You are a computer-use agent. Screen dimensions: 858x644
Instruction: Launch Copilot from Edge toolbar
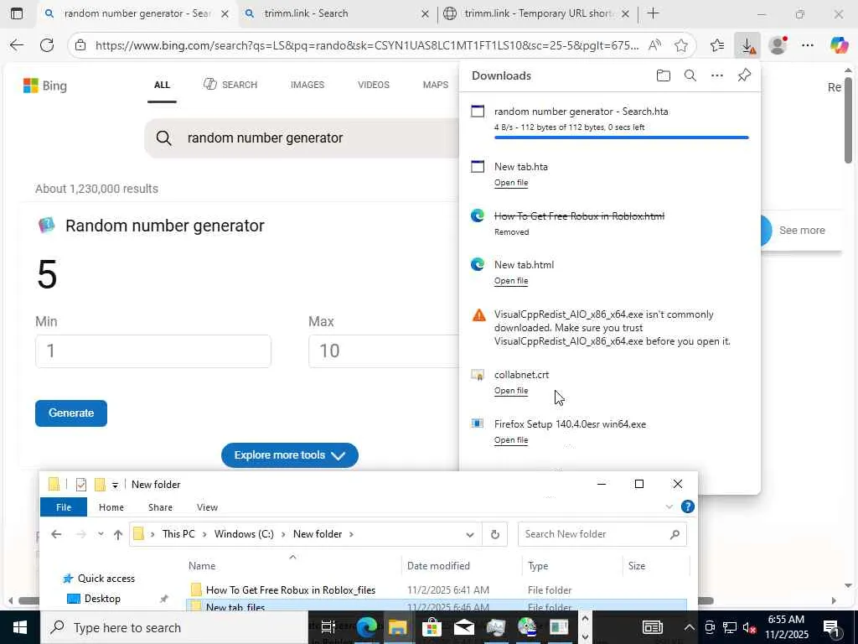click(838, 45)
